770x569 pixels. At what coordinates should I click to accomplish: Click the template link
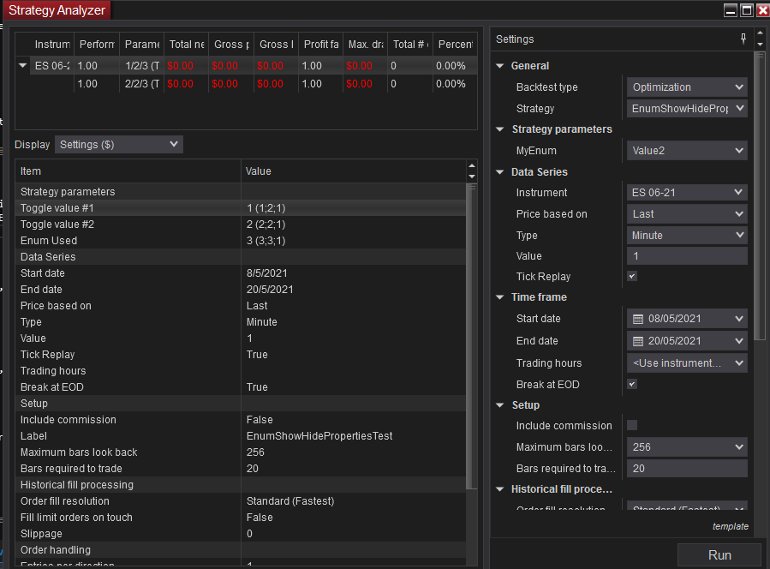click(x=730, y=527)
